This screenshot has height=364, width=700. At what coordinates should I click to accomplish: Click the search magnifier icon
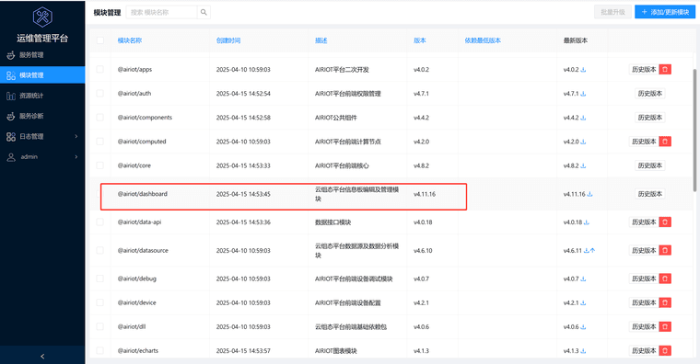[204, 13]
